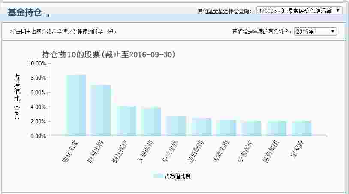Screen dimensions: 349x194
Task: Click the 宝莱特 bar at far right
Action: pyautogui.click(x=301, y=128)
